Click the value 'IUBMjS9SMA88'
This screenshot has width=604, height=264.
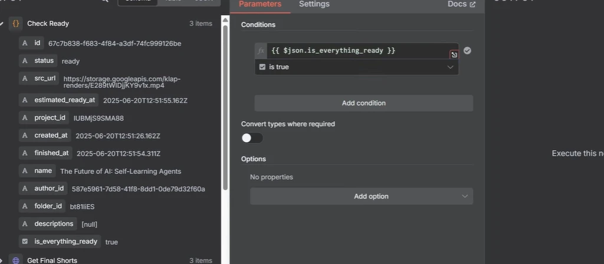point(99,118)
